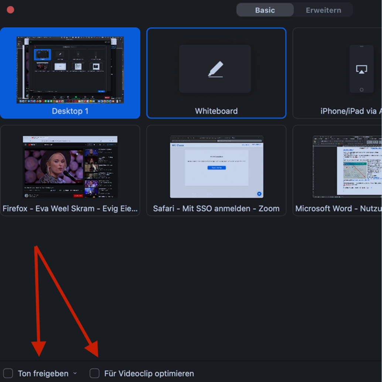Click the "Safari - Mit SSO anmelden" title
Viewport: 382px width, 382px height.
216,208
